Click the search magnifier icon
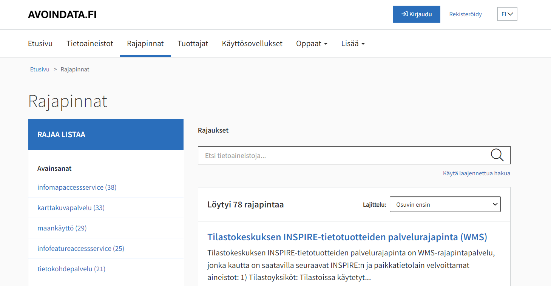Viewport: 551px width, 286px height. [x=497, y=155]
